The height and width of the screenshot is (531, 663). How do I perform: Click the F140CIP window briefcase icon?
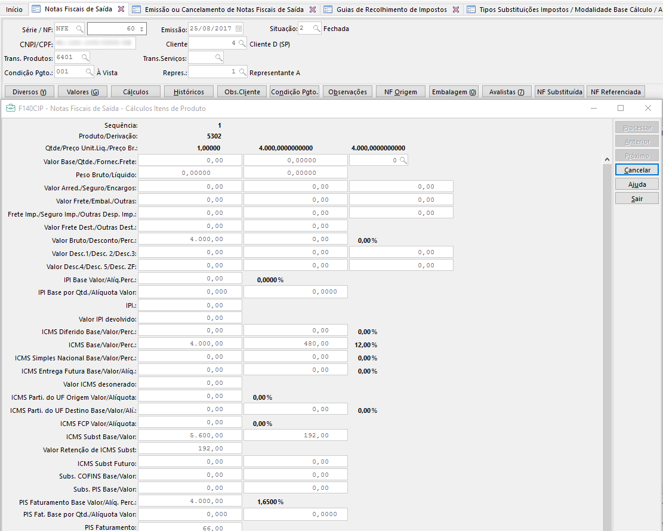[x=11, y=108]
